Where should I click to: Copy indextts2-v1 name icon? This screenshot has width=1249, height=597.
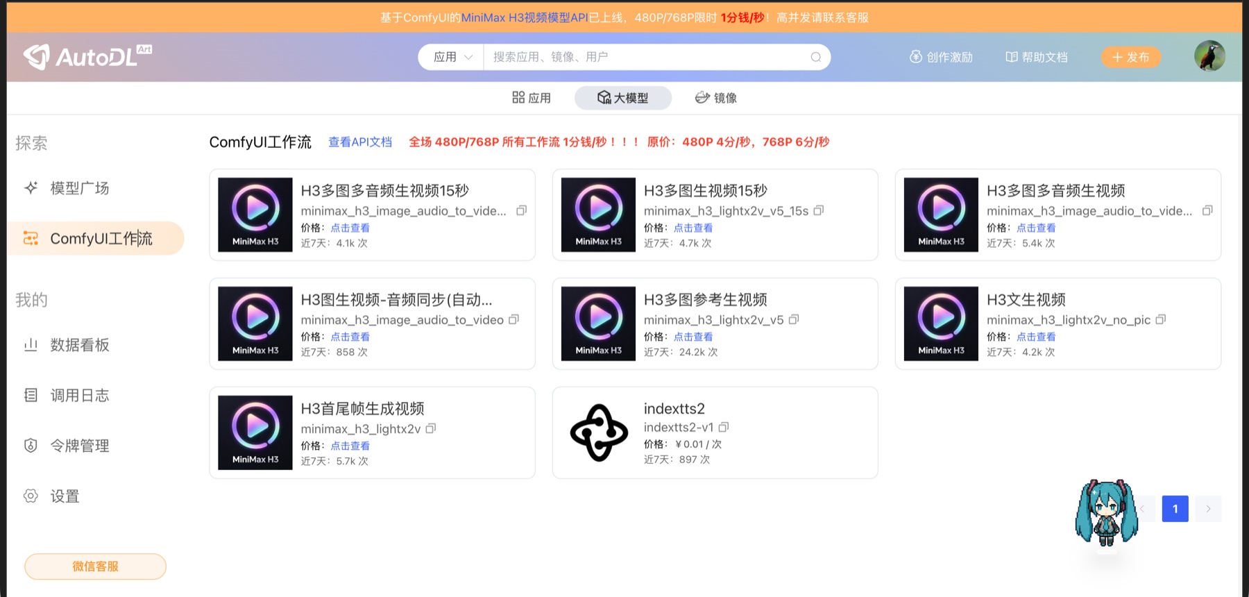click(x=724, y=427)
